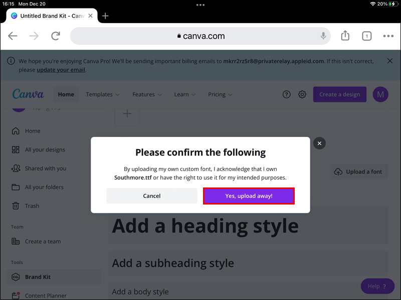Screen dimensions: 401x300
Task: Expand the Templates dropdown menu
Action: [103, 94]
